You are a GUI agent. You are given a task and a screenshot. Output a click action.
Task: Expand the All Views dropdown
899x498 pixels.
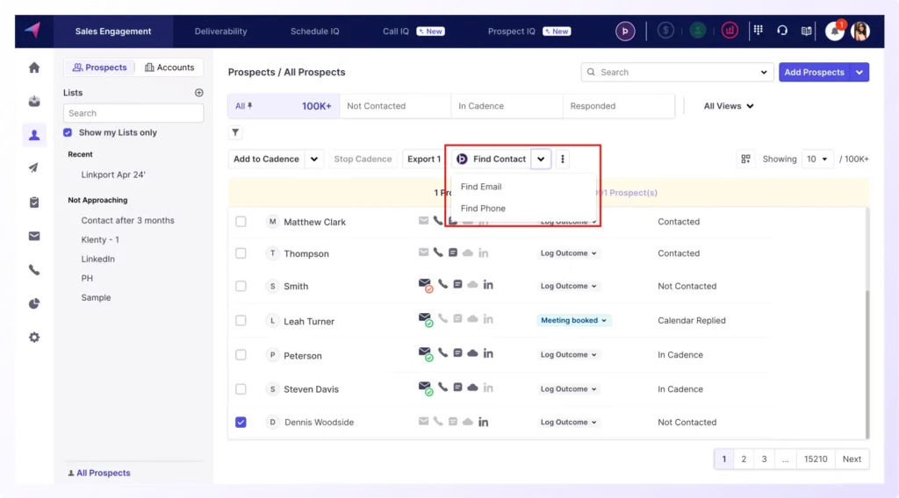click(x=729, y=106)
